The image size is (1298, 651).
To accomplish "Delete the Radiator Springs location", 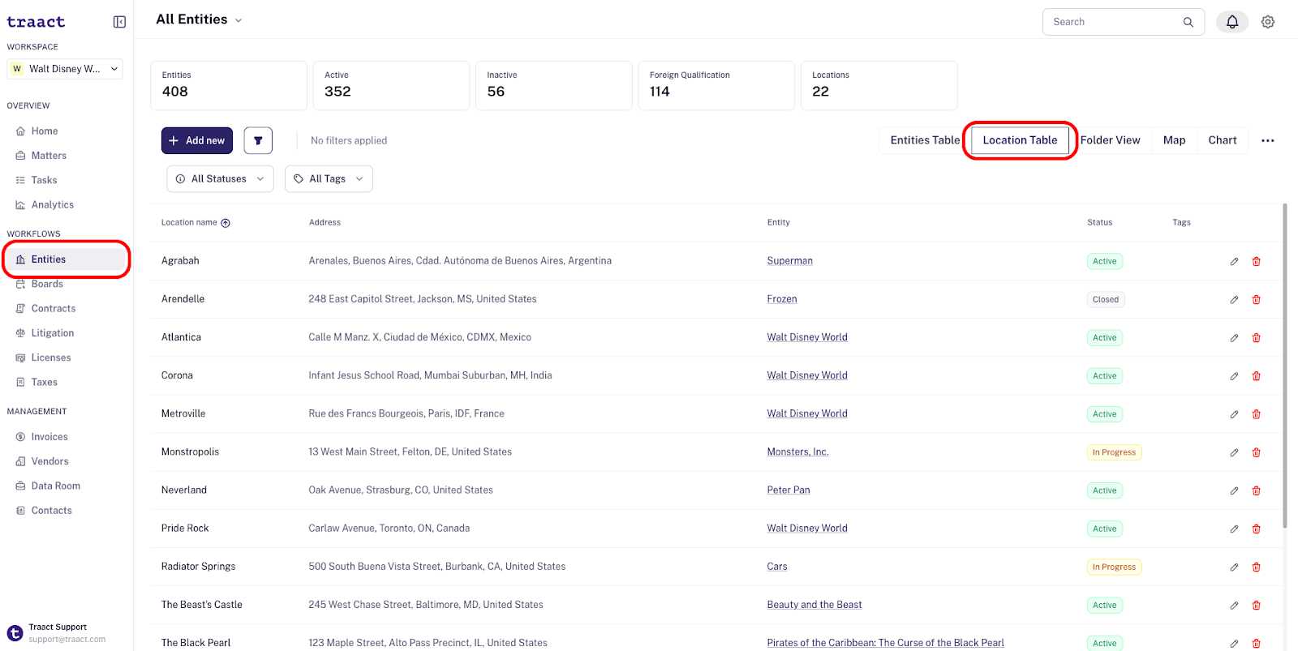I will point(1257,567).
